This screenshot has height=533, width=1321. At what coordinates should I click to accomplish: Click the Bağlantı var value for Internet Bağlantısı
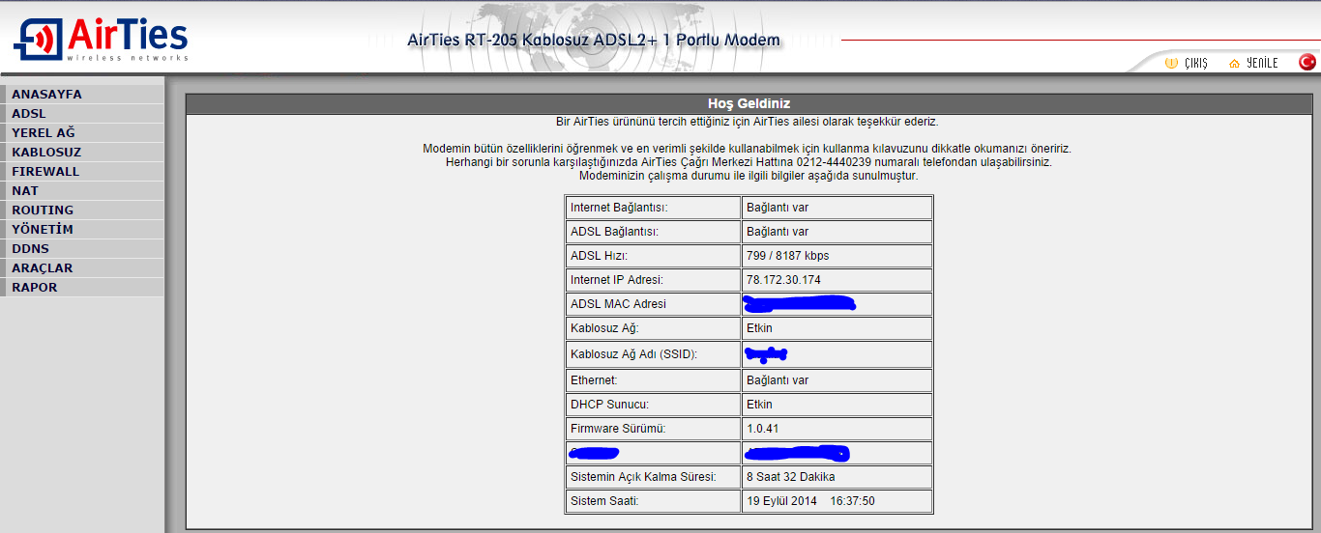point(778,208)
